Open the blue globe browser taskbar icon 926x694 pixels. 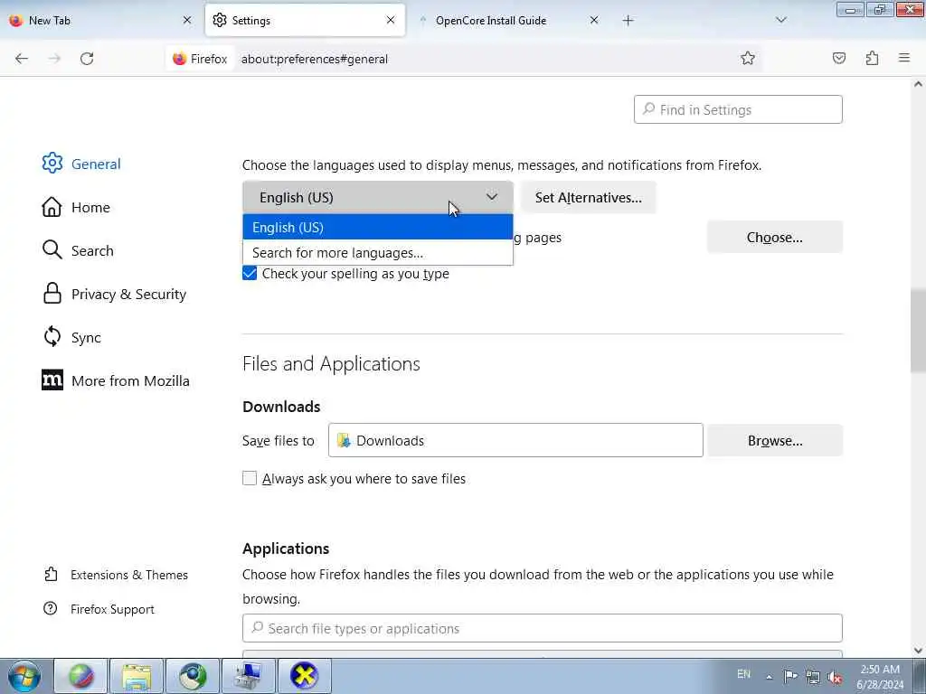tap(193, 676)
